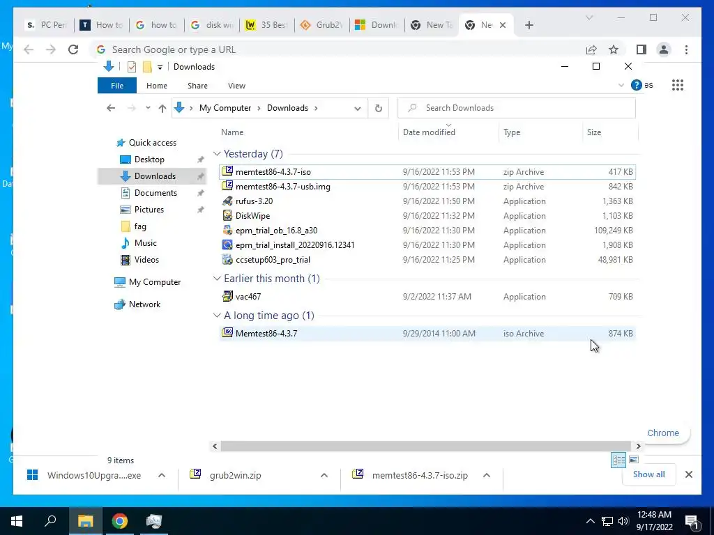The width and height of the screenshot is (714, 535).
Task: Sort files by Date modified column
Action: pyautogui.click(x=429, y=132)
